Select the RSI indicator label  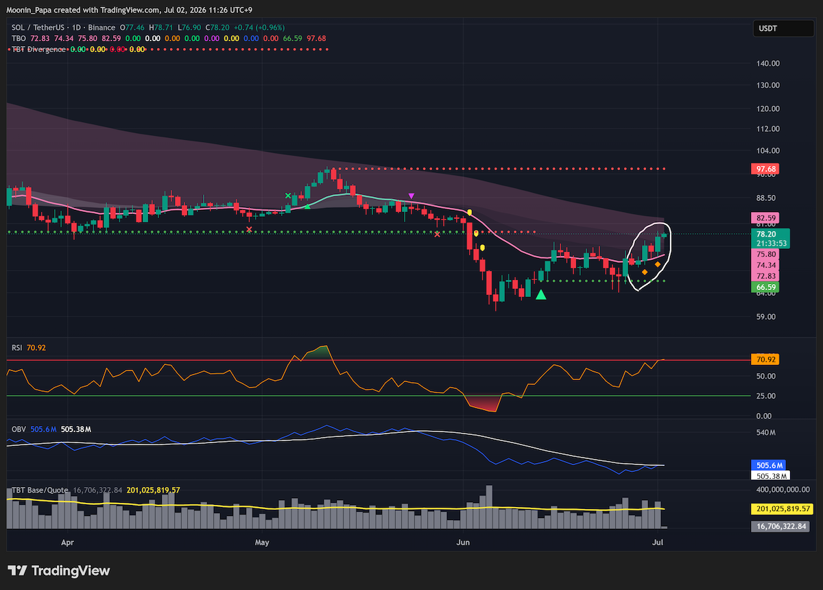(x=17, y=348)
